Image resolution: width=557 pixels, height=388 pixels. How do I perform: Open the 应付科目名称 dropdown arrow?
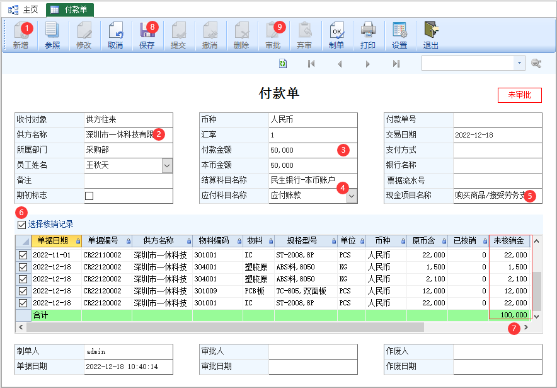[x=352, y=196]
